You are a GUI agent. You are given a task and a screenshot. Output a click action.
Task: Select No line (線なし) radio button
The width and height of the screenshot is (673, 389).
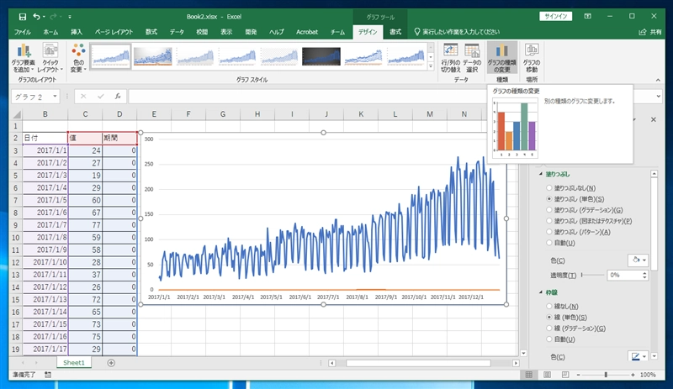coord(549,306)
